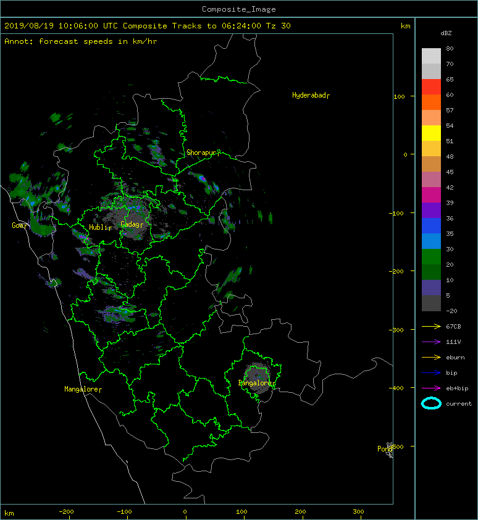Click the km unit label at top right
The image size is (478, 520).
coord(405,26)
